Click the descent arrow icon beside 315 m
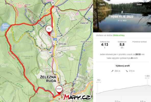The width and height of the screenshot is (151, 102). 127,71
